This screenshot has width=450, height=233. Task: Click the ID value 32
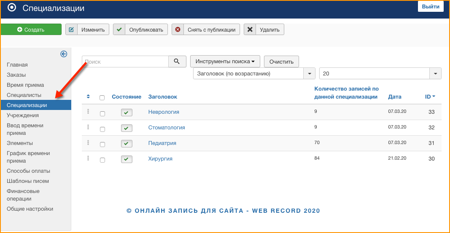pos(431,128)
